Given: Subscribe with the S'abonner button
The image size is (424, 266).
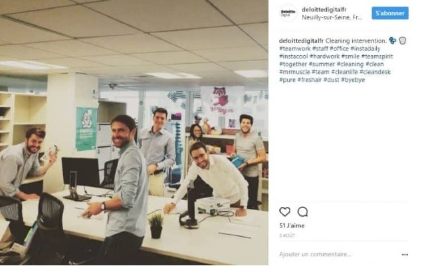Looking at the screenshot, I should [x=390, y=13].
